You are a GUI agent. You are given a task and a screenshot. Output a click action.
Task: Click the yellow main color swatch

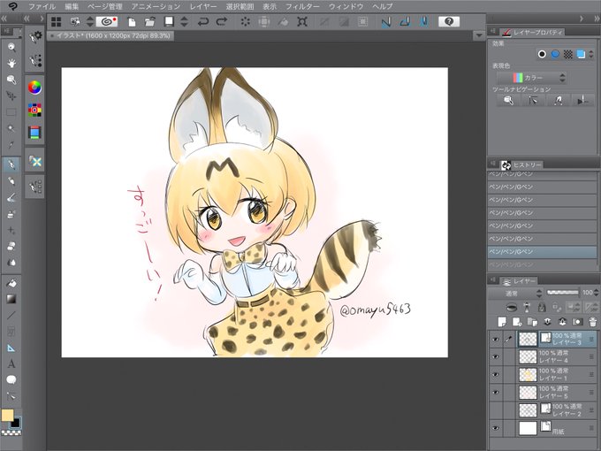click(x=7, y=416)
